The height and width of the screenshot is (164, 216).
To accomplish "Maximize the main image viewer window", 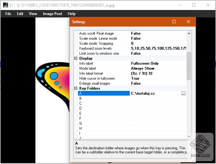I will point(194,5).
